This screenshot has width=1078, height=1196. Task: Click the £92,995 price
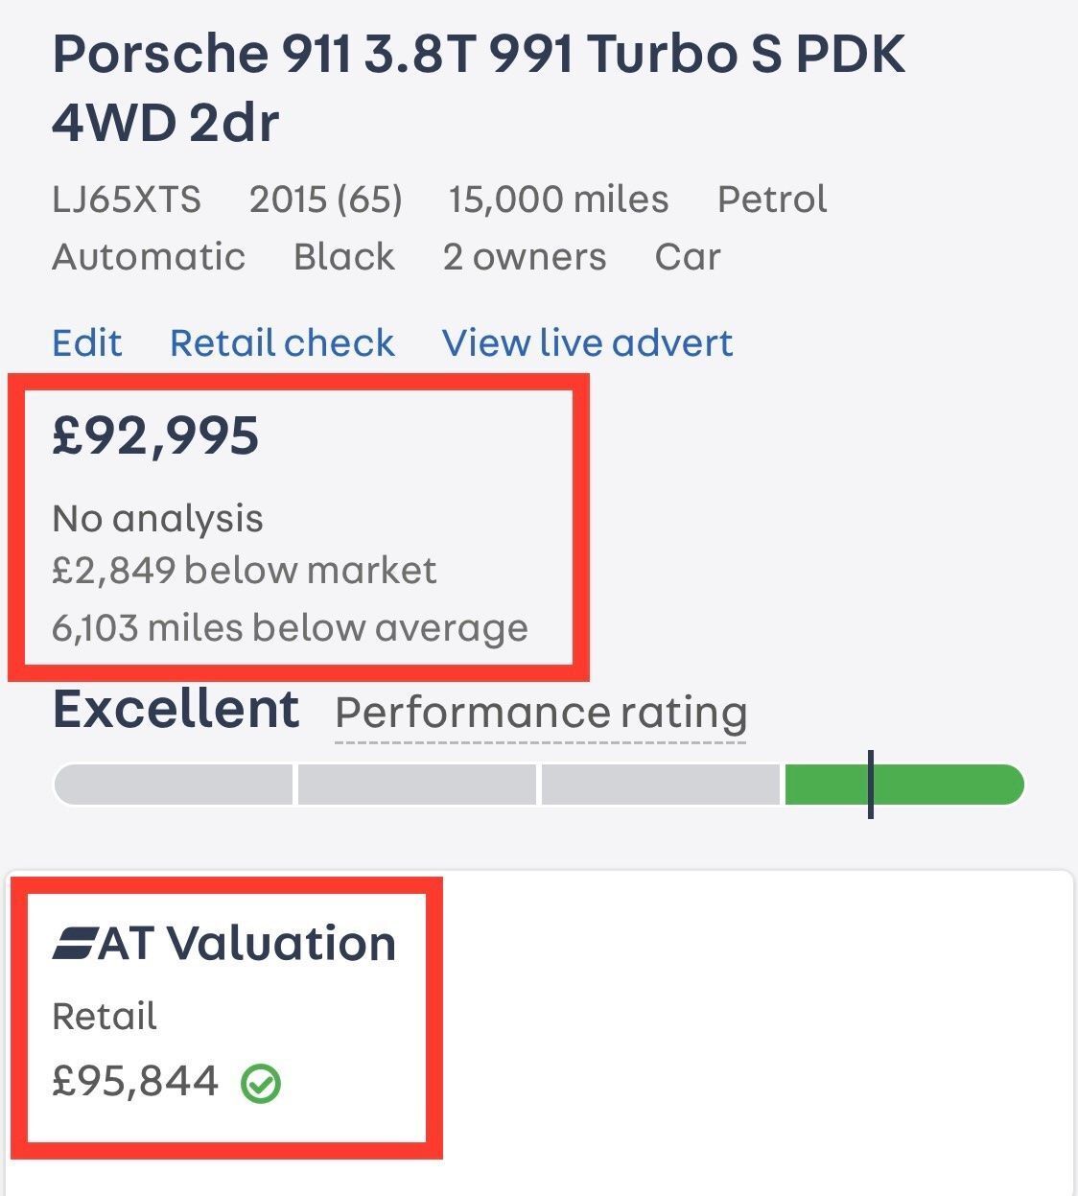155,436
